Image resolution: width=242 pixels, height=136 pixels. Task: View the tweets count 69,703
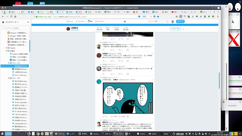(99, 29)
